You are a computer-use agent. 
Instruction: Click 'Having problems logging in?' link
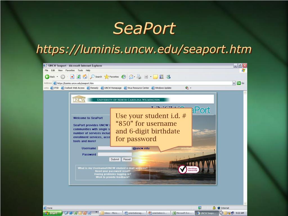(x=112, y=174)
